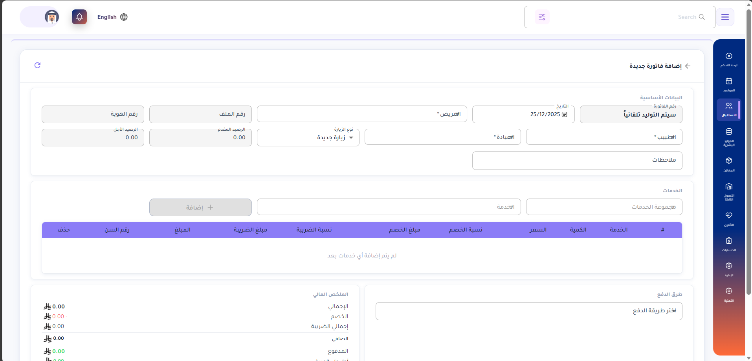Open the search filter settings icon
752x361 pixels.
542,17
